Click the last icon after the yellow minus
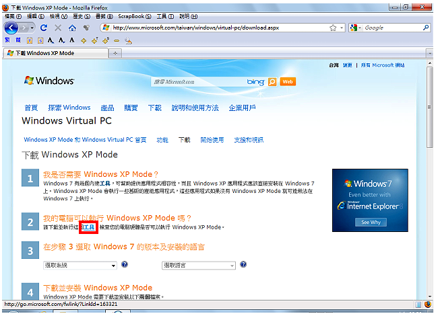This screenshot has height=316, width=438. tap(129, 41)
